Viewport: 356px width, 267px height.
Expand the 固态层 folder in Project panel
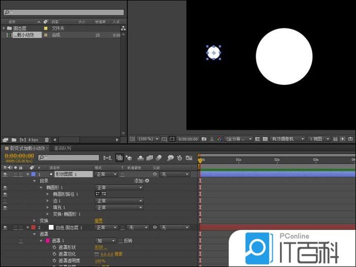(4, 28)
